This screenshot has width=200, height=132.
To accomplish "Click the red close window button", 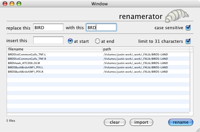I will tap(5, 4).
